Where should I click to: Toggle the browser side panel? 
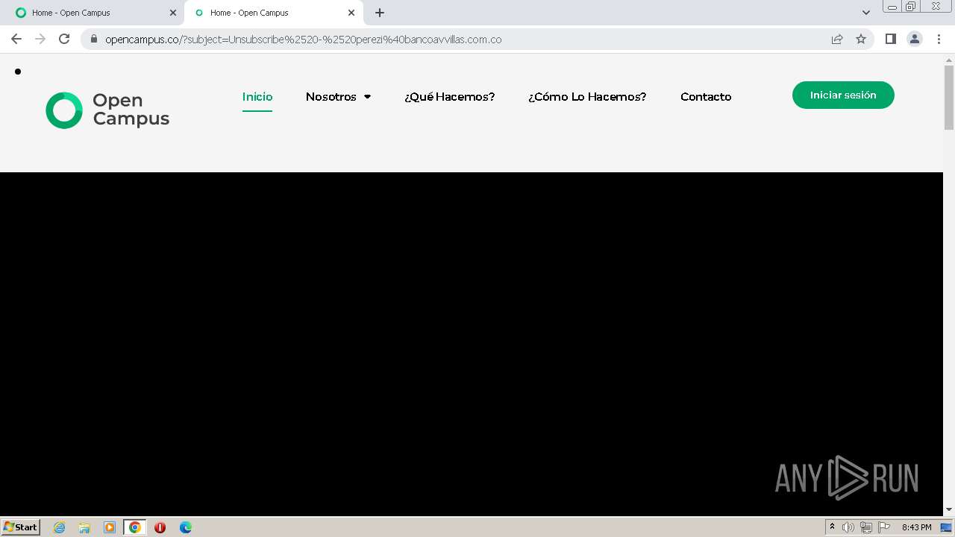[890, 39]
